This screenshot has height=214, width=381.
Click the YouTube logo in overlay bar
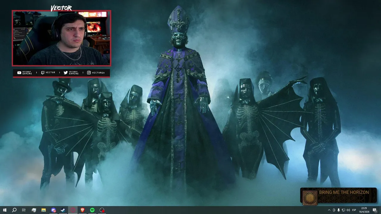[x=19, y=73]
